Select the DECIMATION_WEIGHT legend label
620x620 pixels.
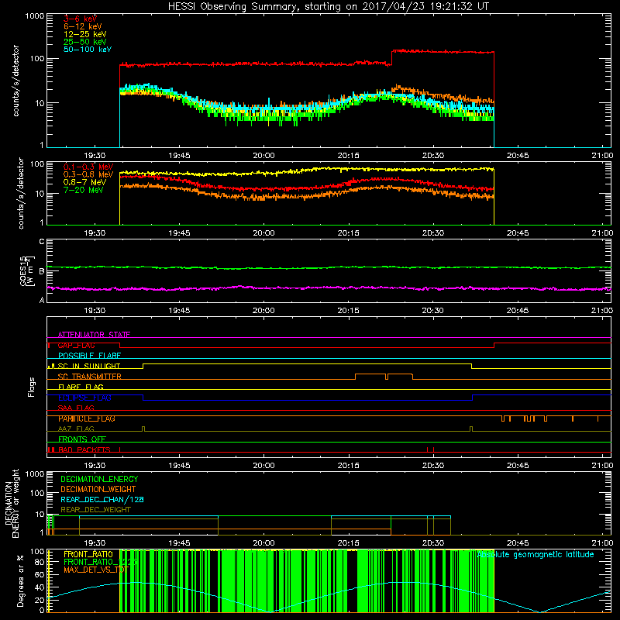point(98,489)
